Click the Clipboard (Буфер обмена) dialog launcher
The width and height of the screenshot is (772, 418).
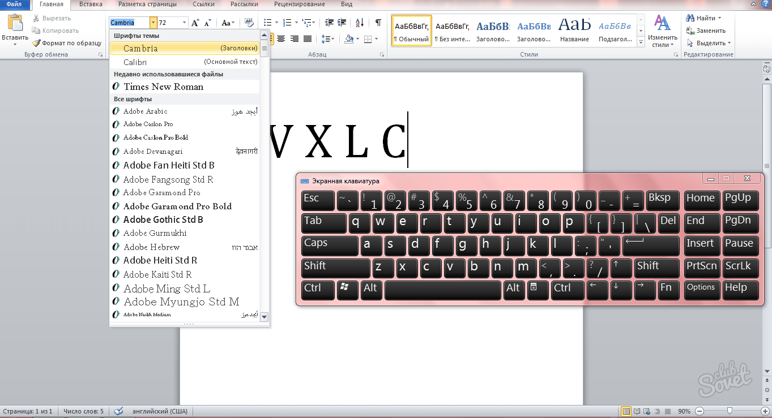pos(101,55)
